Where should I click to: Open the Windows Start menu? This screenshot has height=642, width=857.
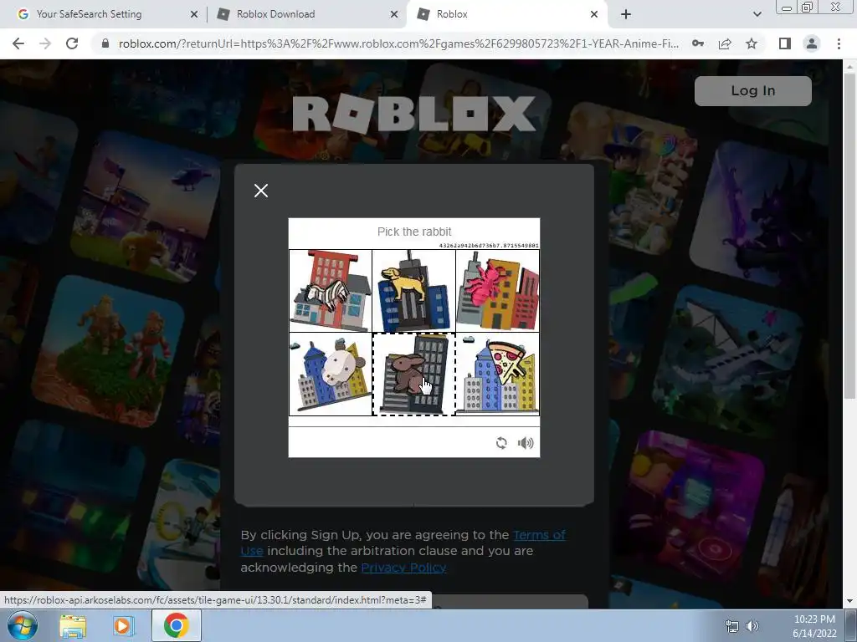point(23,625)
